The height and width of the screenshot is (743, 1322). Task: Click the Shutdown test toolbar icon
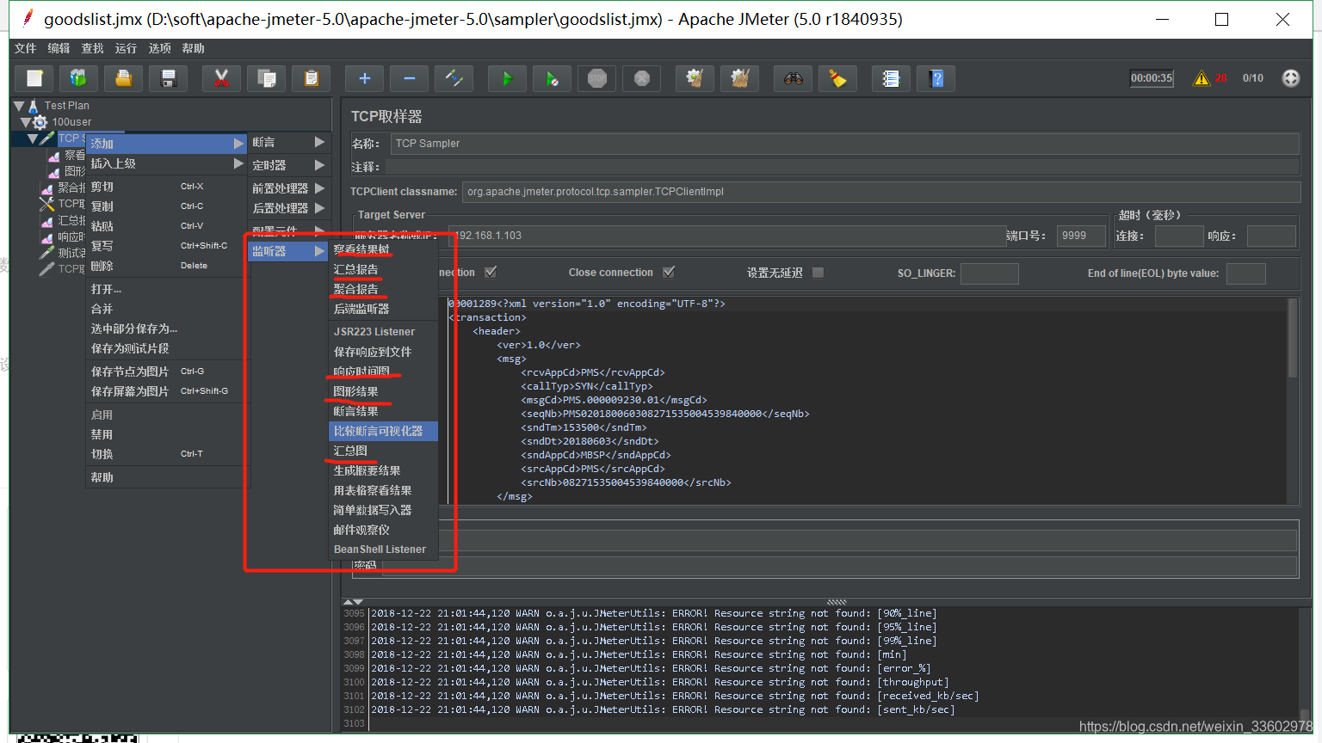pyautogui.click(x=641, y=78)
